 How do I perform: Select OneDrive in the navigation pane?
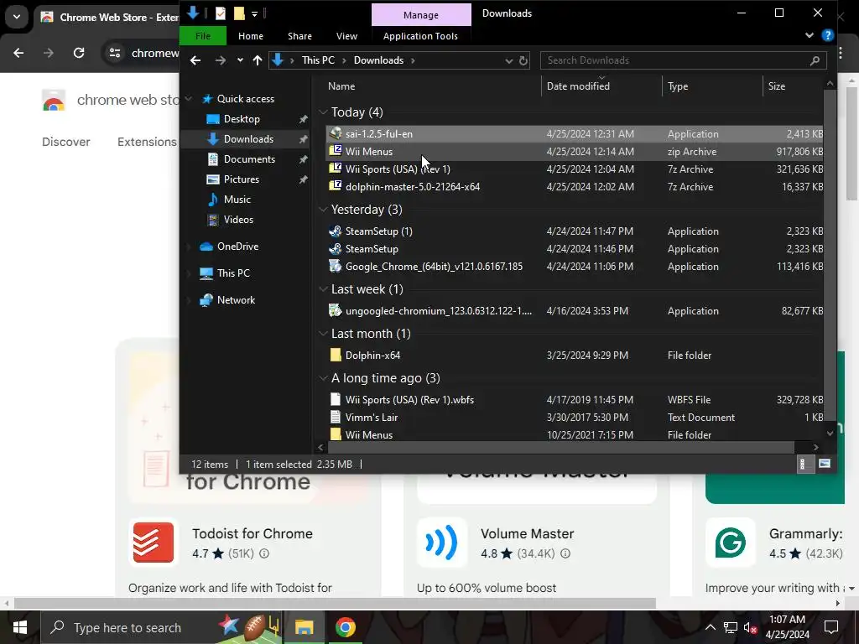pyautogui.click(x=237, y=247)
